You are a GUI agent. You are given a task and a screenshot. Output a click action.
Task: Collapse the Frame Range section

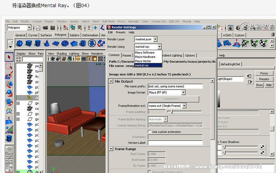pos(111,149)
